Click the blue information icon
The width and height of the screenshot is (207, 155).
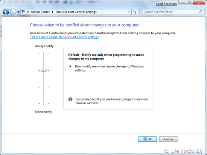click(70, 99)
